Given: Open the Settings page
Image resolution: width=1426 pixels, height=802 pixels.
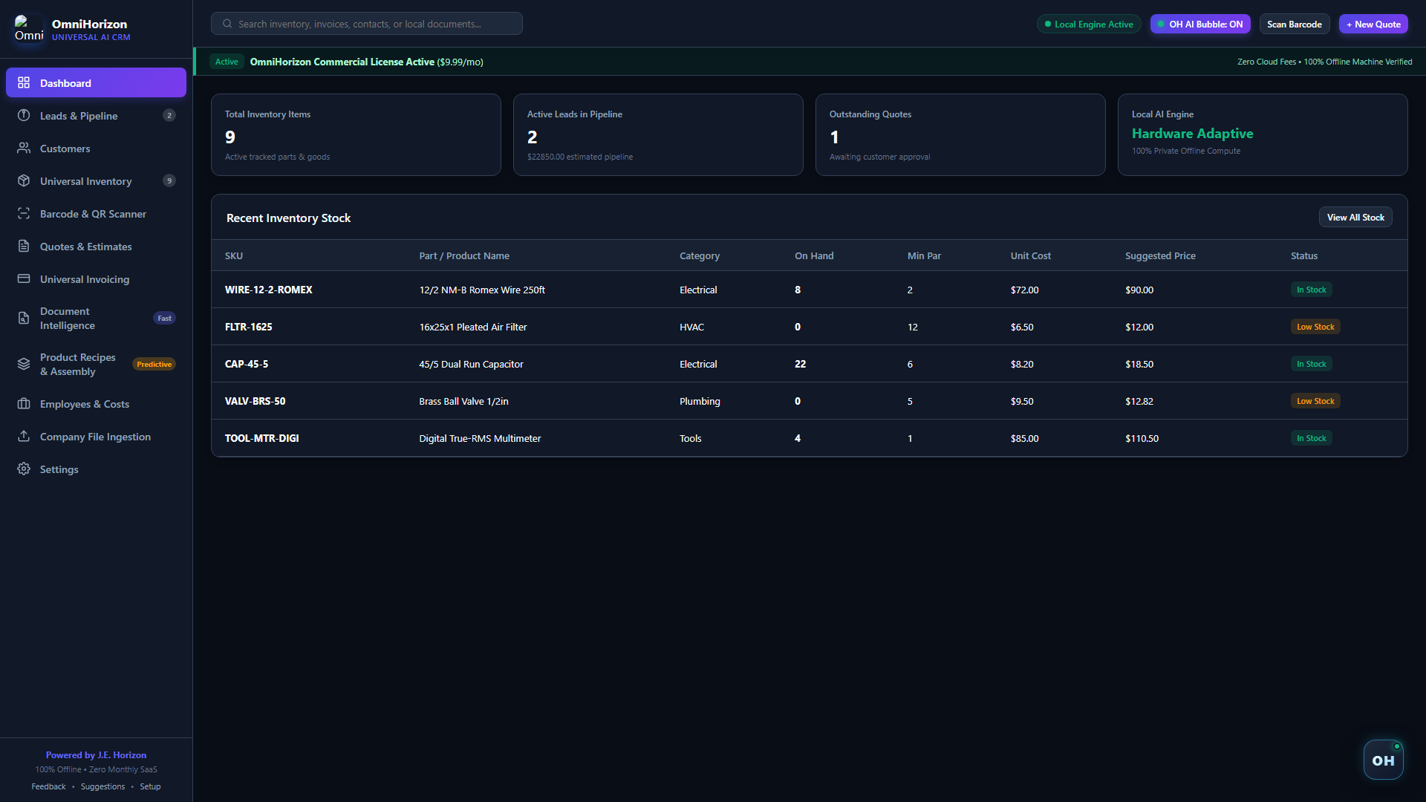Looking at the screenshot, I should pyautogui.click(x=96, y=469).
